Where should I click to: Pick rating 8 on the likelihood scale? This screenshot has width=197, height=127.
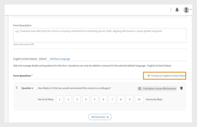[x=121, y=99]
